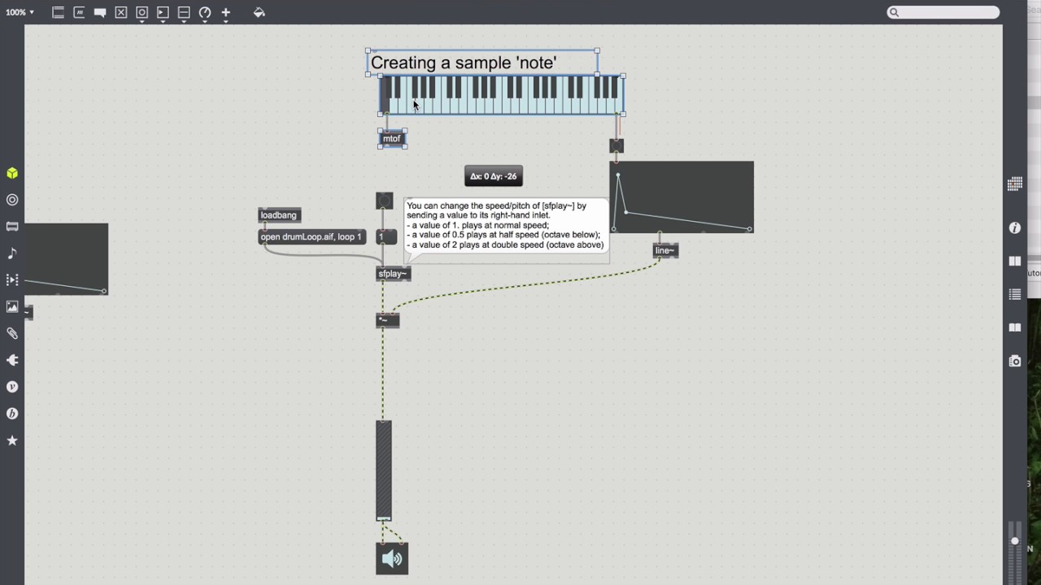Open the plug-ins sidebar icon
The height and width of the screenshot is (585, 1041).
12,360
